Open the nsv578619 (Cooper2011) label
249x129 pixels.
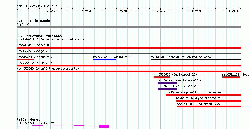pos(35,45)
